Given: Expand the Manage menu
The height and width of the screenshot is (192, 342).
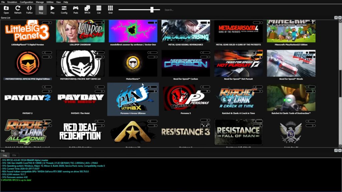Looking at the screenshot, I should tap(40, 2).
